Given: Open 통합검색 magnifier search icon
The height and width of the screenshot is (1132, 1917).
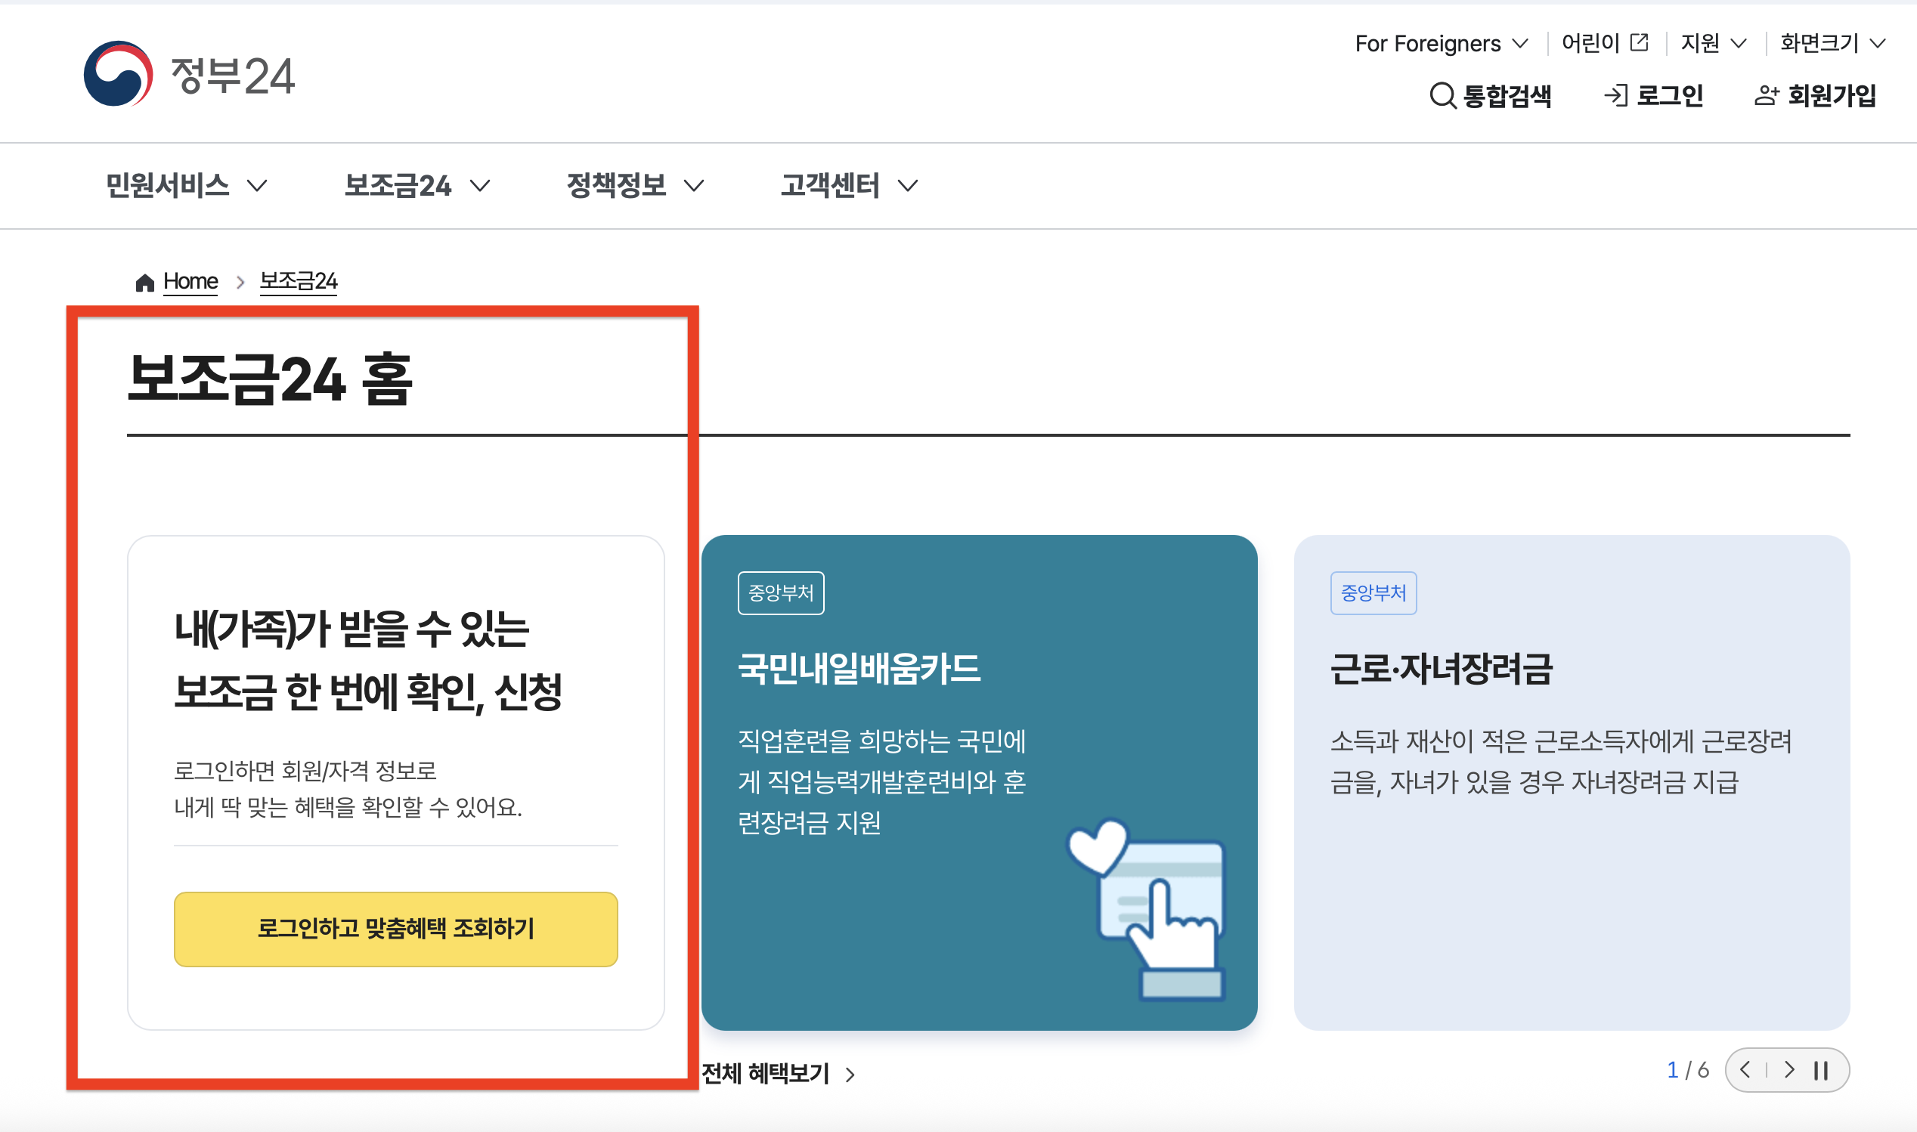Looking at the screenshot, I should pyautogui.click(x=1442, y=96).
